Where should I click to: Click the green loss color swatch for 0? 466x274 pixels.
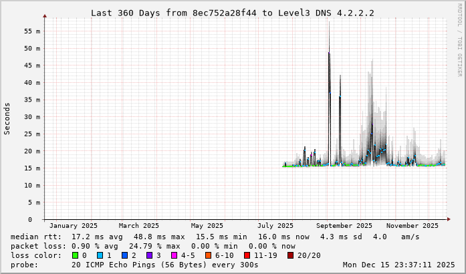[76, 255]
